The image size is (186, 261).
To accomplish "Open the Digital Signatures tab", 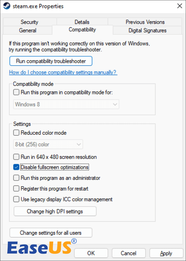I will [147, 30].
